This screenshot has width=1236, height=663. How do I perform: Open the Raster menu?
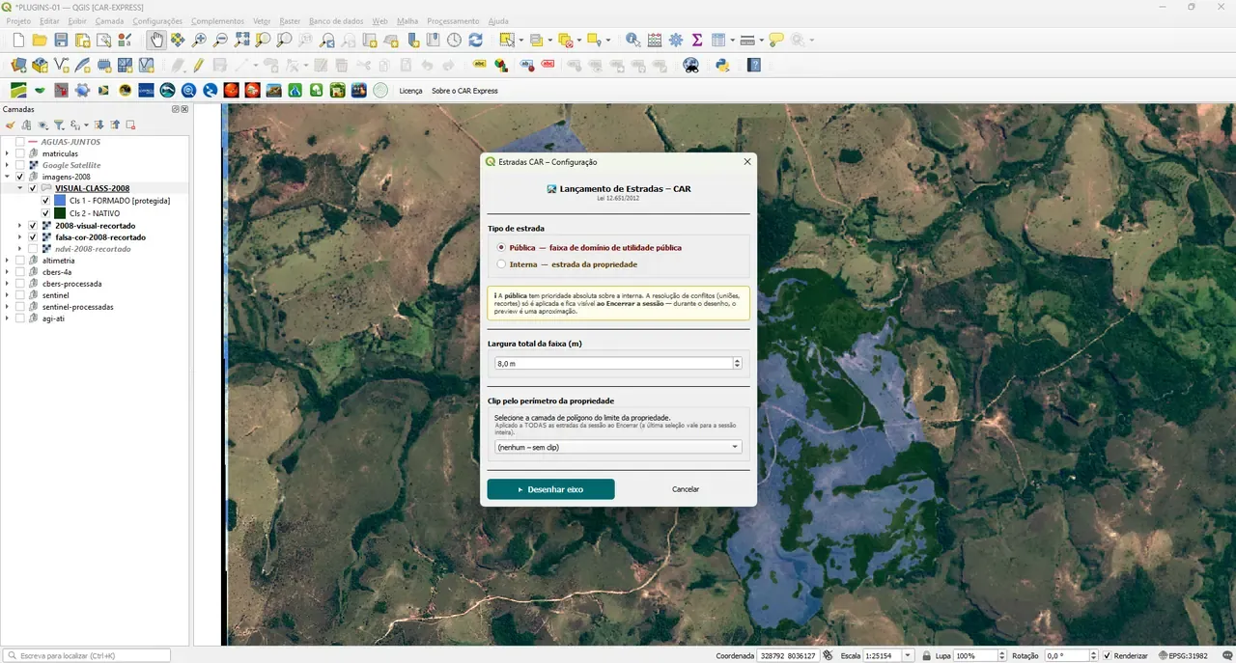coord(290,20)
